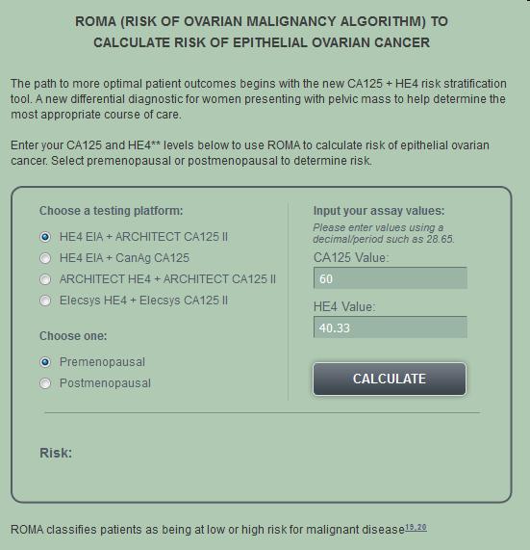Select ARCHITECT HE4 + ARCHITECT CA125 II option
The image size is (530, 550).
tap(45, 279)
